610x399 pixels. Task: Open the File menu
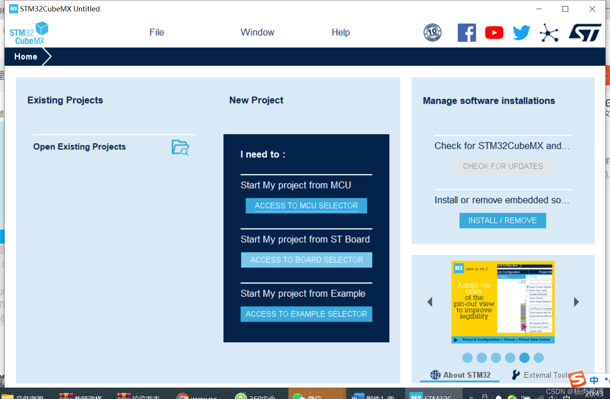pyautogui.click(x=157, y=32)
